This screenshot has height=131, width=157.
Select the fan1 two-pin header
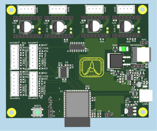144,43
